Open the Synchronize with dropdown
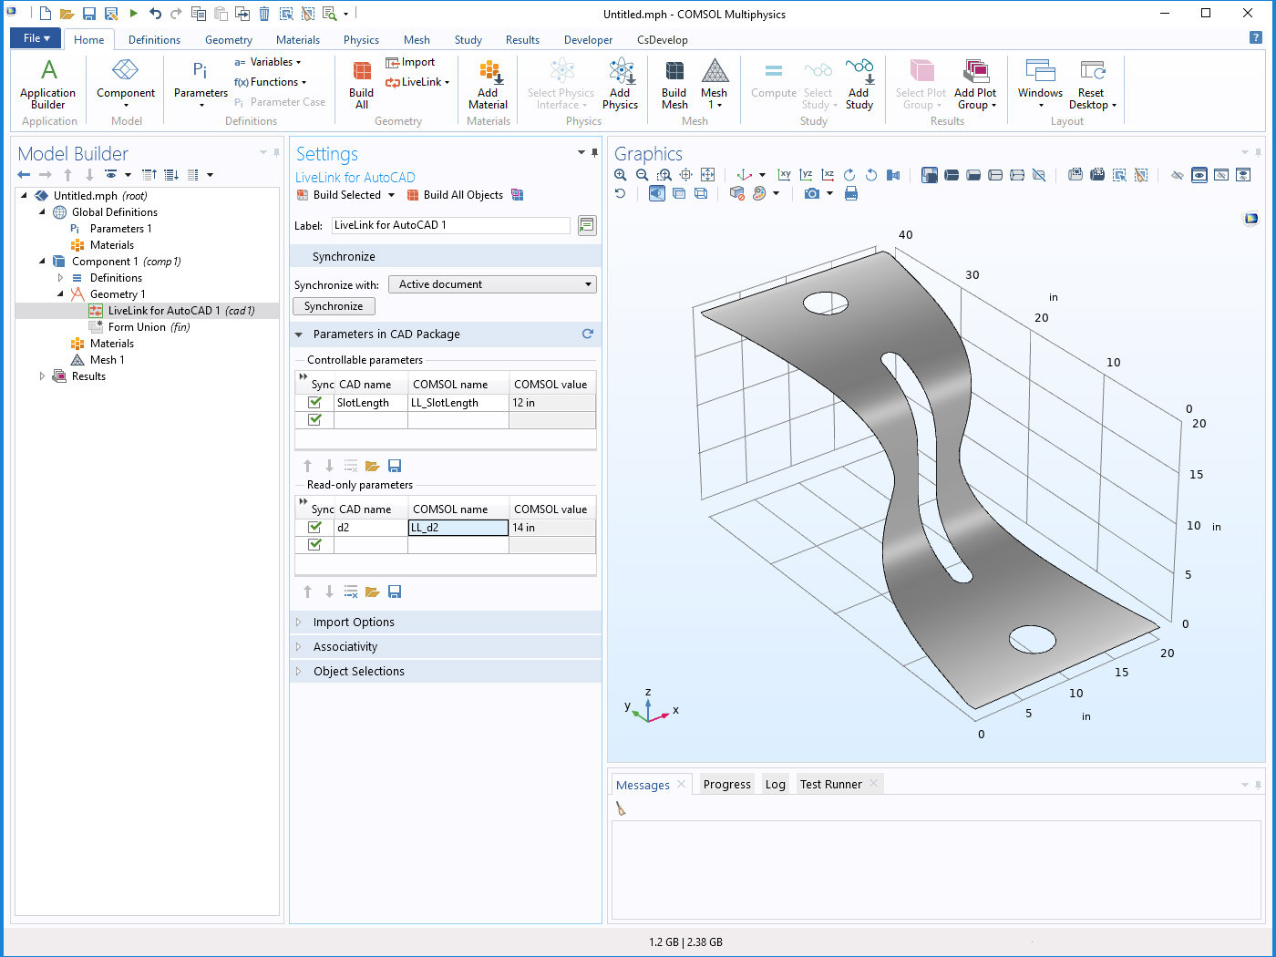 pyautogui.click(x=492, y=284)
